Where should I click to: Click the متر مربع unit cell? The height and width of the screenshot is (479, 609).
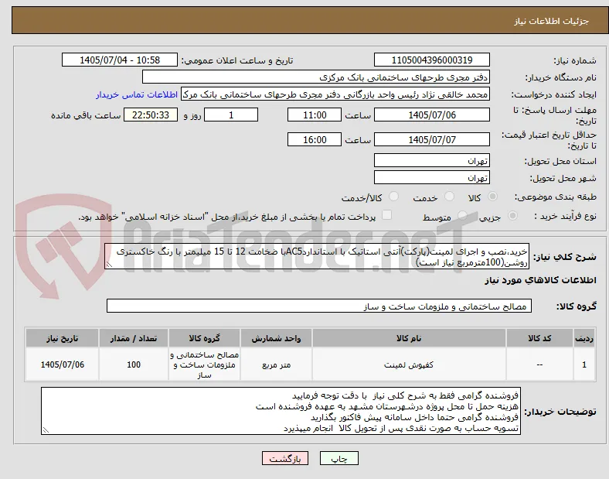point(276,364)
